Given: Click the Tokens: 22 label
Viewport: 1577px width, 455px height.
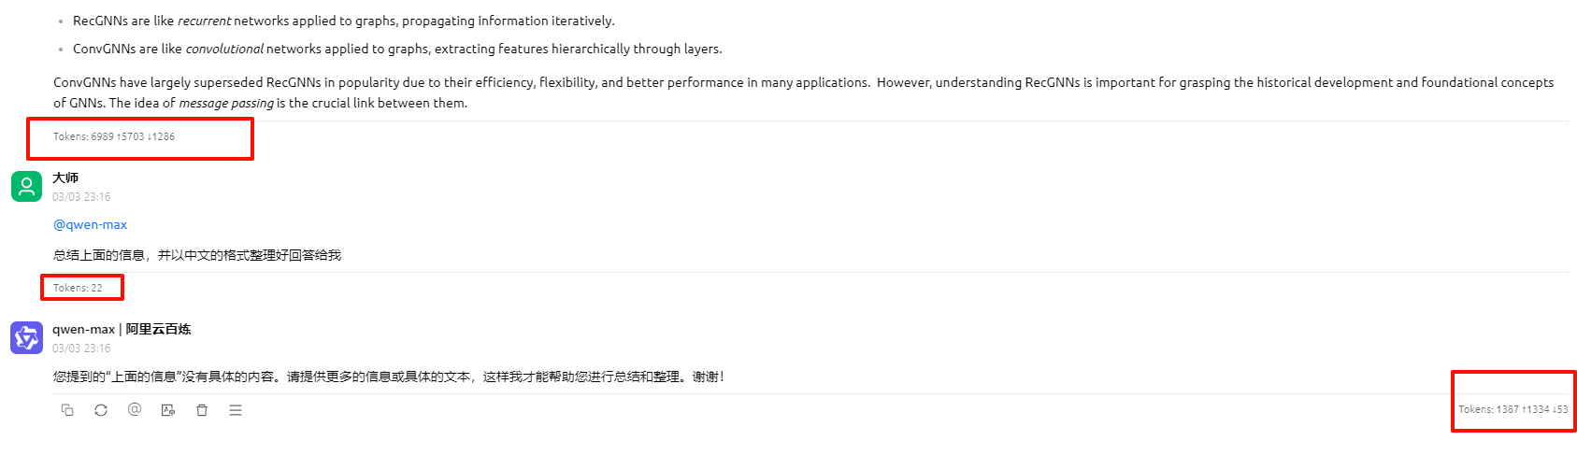Looking at the screenshot, I should [x=78, y=288].
